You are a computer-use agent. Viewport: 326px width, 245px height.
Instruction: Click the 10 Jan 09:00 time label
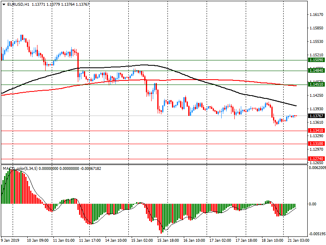[x=37, y=241]
